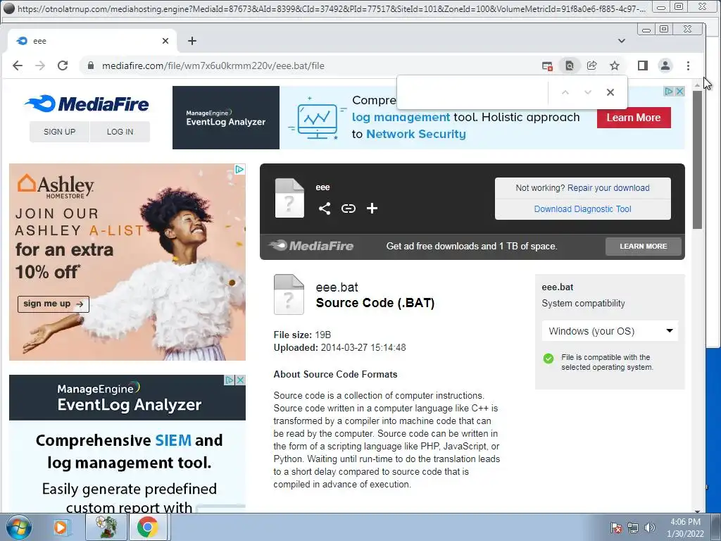Image resolution: width=721 pixels, height=541 pixels.
Task: Open the Chrome profile avatar
Action: (x=665, y=66)
